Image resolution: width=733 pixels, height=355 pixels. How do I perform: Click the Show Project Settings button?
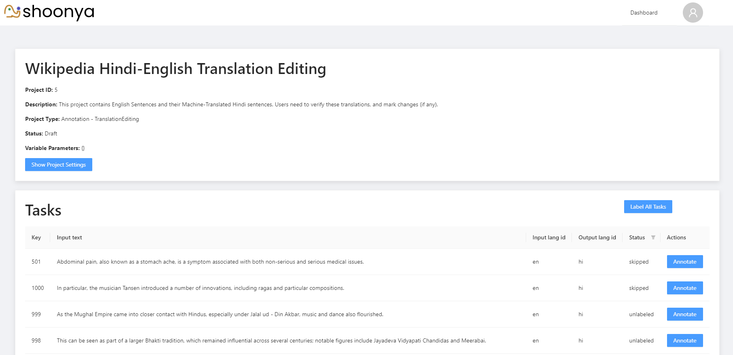59,165
